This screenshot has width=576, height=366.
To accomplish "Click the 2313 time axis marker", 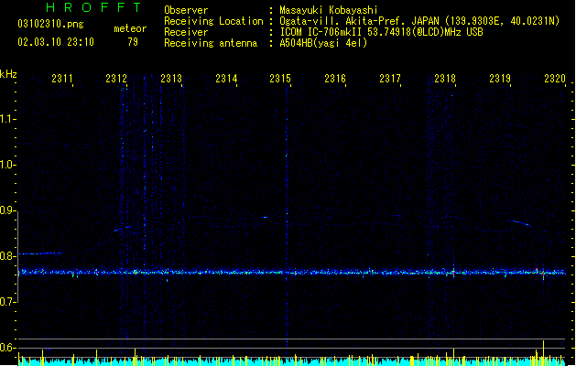I will [171, 79].
